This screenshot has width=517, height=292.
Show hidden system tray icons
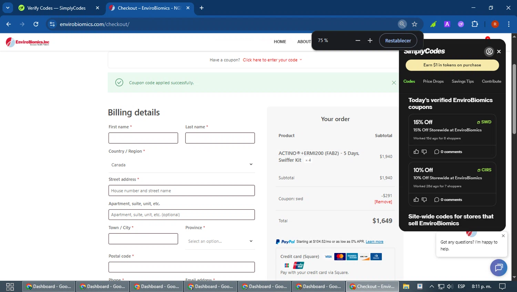(432, 286)
